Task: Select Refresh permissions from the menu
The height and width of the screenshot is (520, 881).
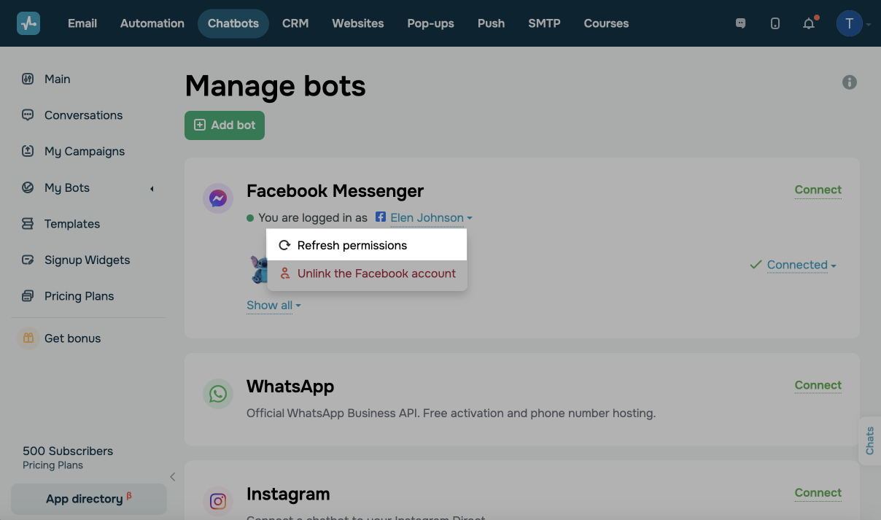Action: [352, 245]
